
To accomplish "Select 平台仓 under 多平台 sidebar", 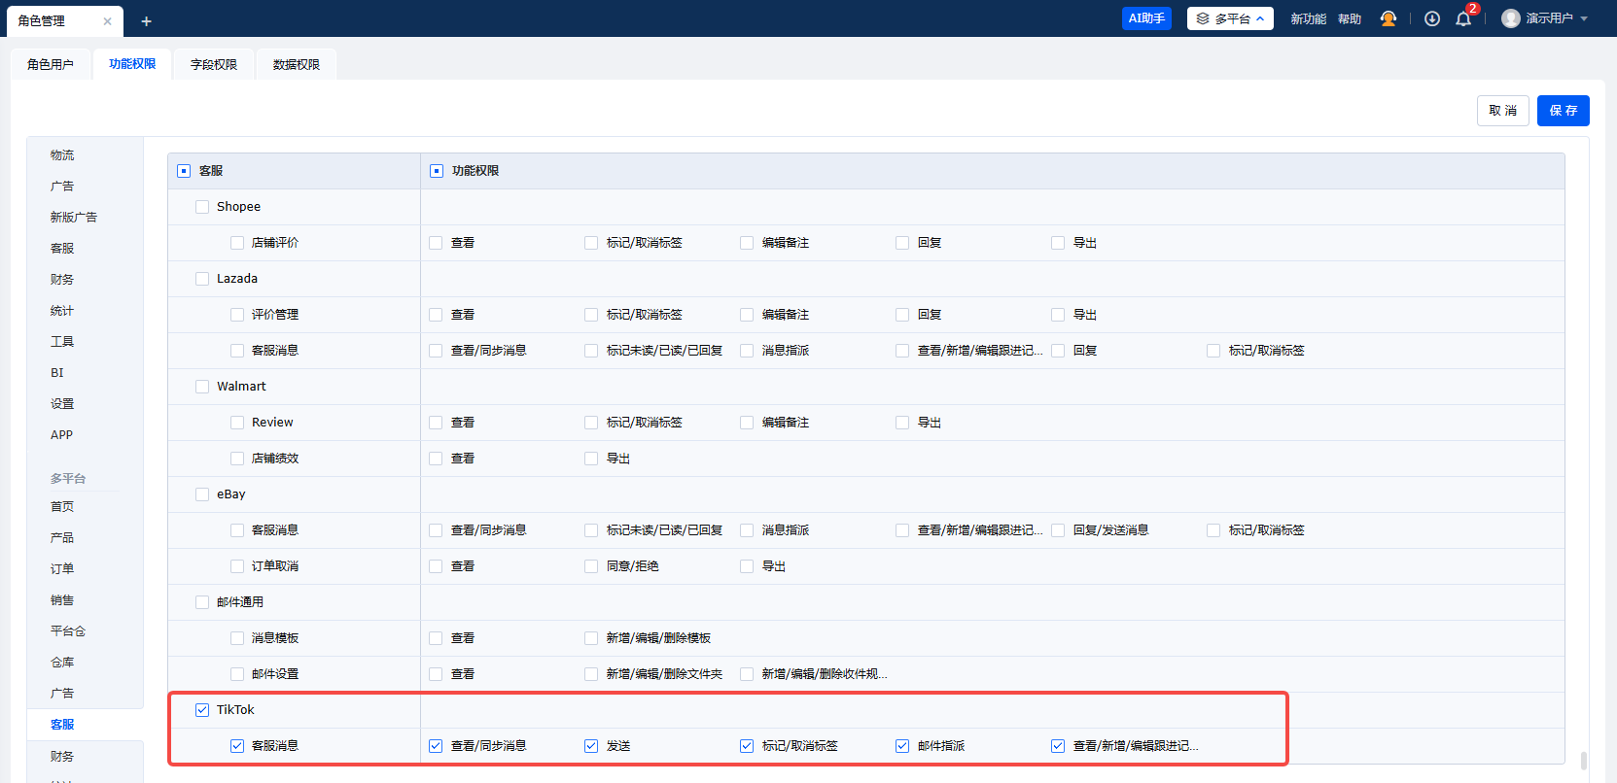I will tap(68, 631).
